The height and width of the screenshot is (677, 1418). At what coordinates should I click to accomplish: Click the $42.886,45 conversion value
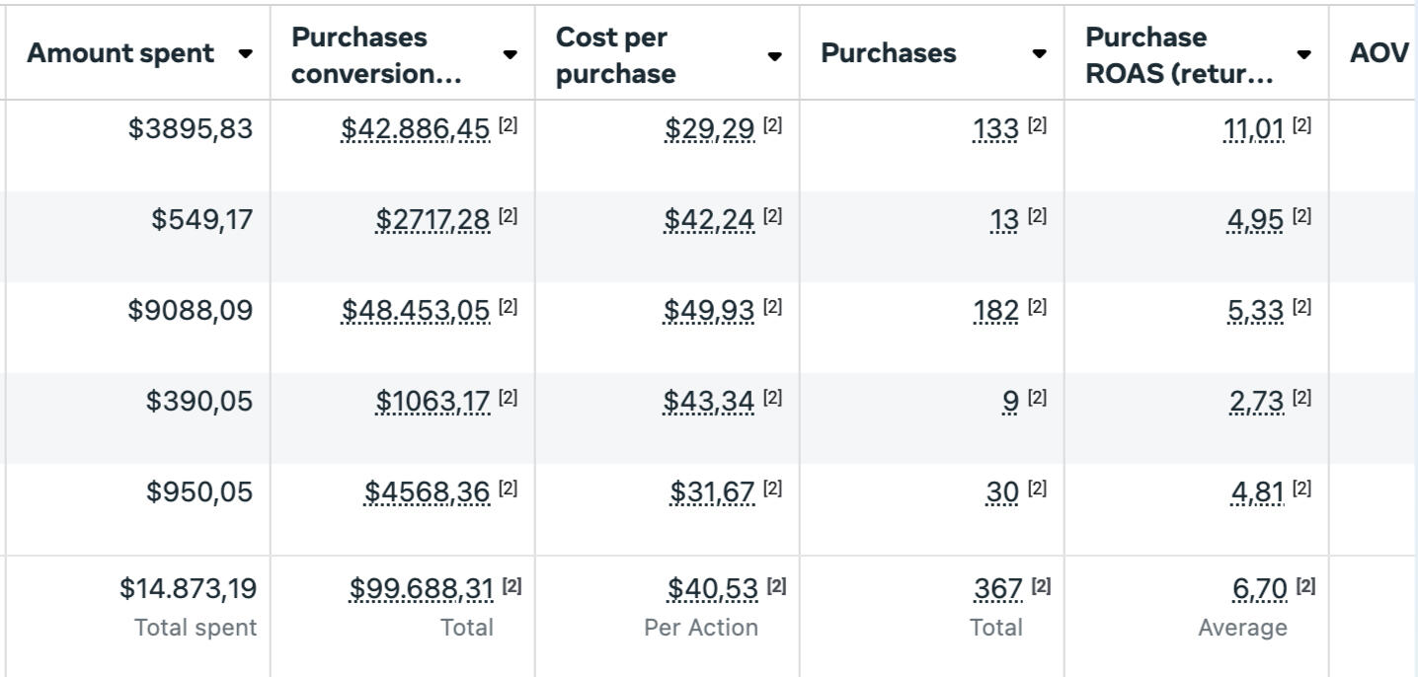416,128
